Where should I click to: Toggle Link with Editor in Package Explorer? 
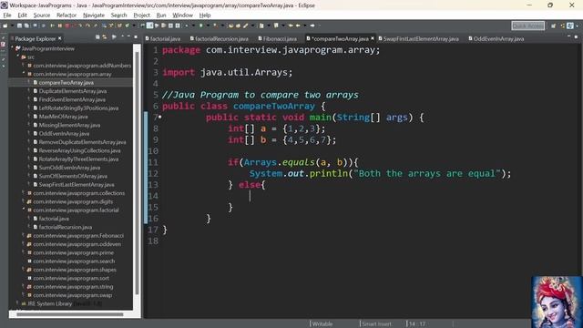[x=105, y=37]
